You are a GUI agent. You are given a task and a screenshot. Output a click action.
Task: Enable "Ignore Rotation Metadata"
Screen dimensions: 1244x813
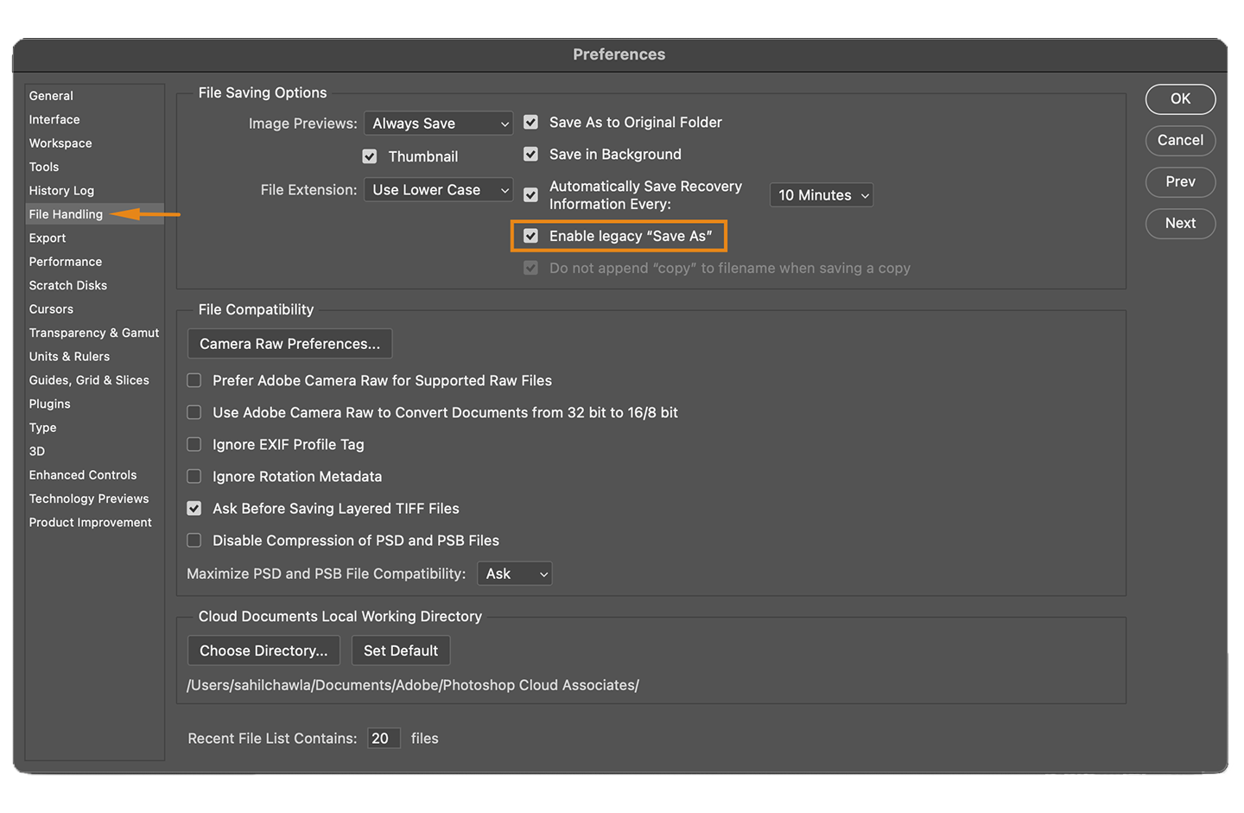click(194, 476)
